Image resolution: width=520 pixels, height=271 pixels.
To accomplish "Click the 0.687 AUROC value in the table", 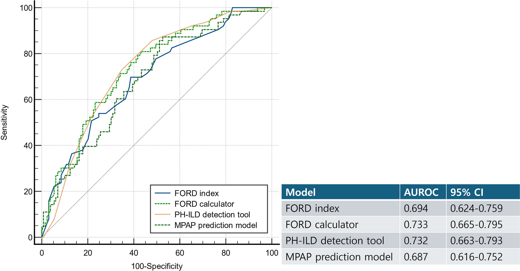I will [416, 257].
